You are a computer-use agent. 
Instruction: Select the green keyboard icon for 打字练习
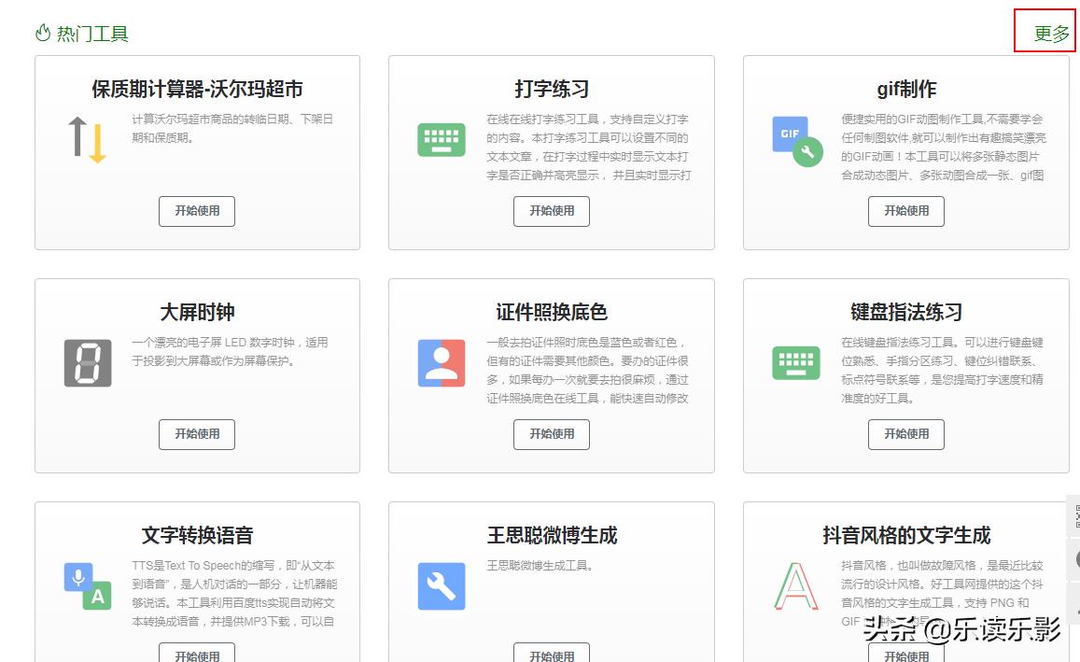click(440, 140)
